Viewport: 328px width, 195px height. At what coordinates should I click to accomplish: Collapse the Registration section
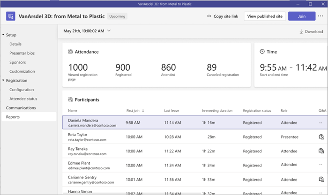[x=3, y=80]
